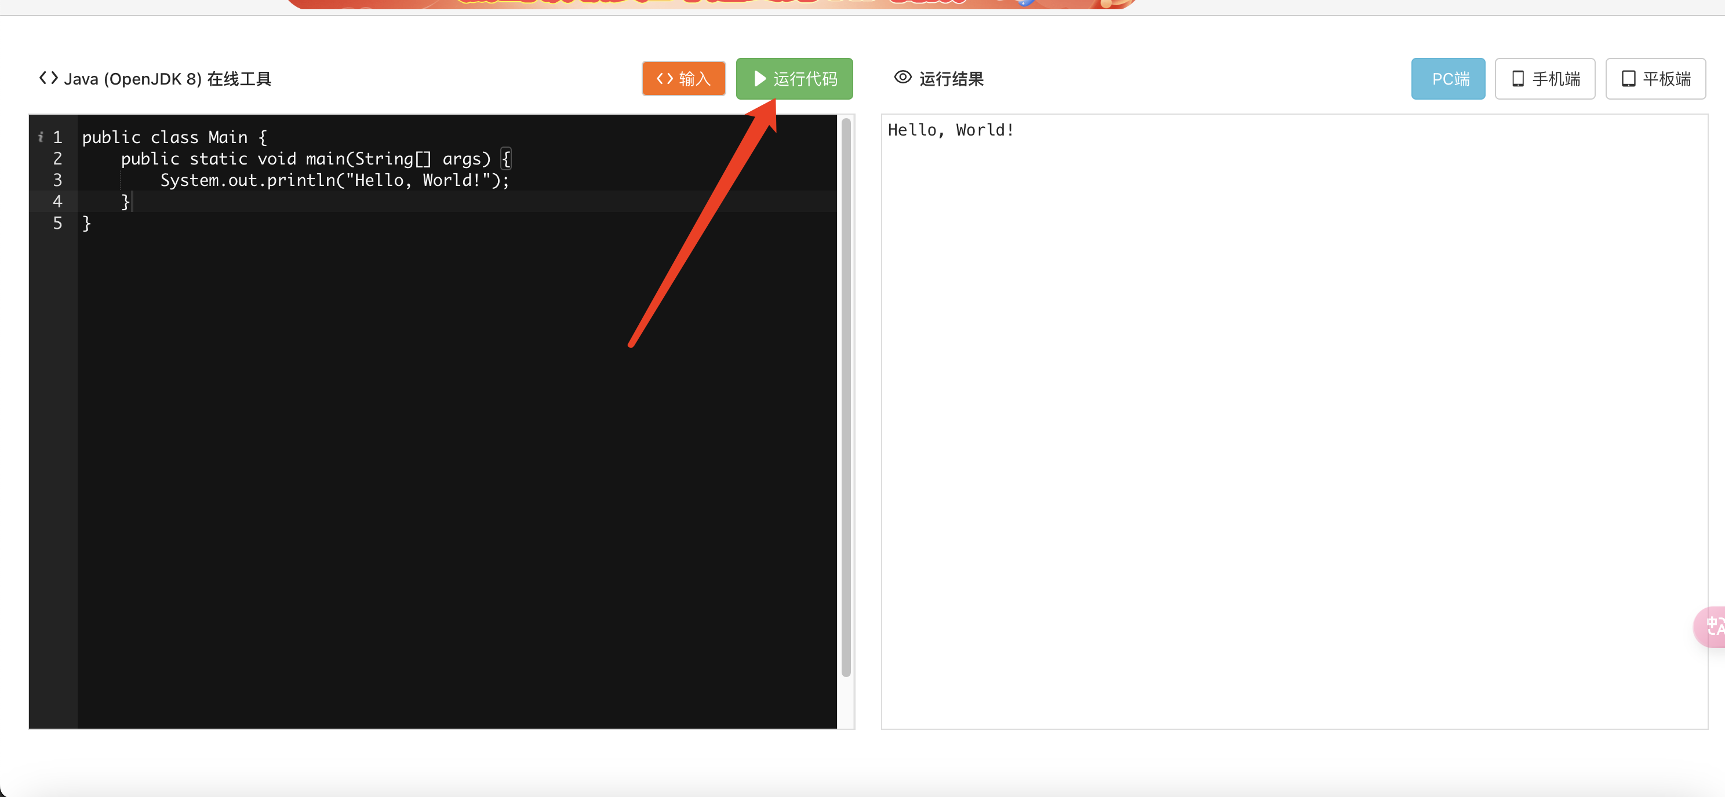
Task: Click line number 3 in the gutter
Action: tap(57, 180)
